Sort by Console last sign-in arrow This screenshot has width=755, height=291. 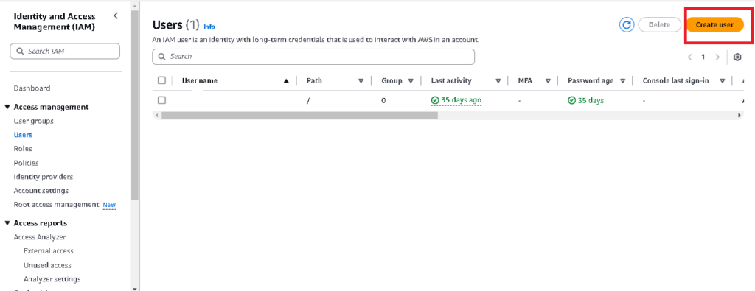point(723,81)
